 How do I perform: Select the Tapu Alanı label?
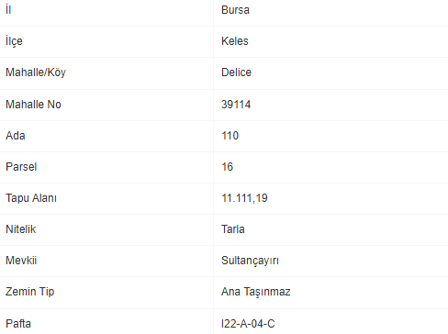(31, 198)
